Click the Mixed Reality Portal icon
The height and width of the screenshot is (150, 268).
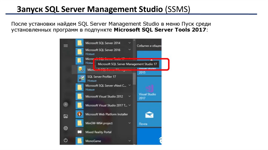pyautogui.click(x=80, y=132)
